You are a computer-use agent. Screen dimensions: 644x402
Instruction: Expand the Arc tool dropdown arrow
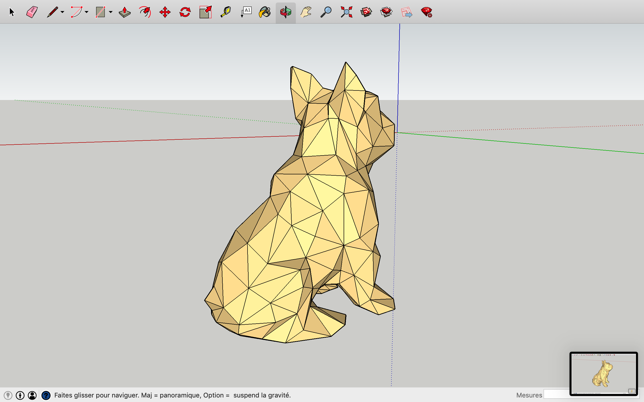tap(87, 12)
